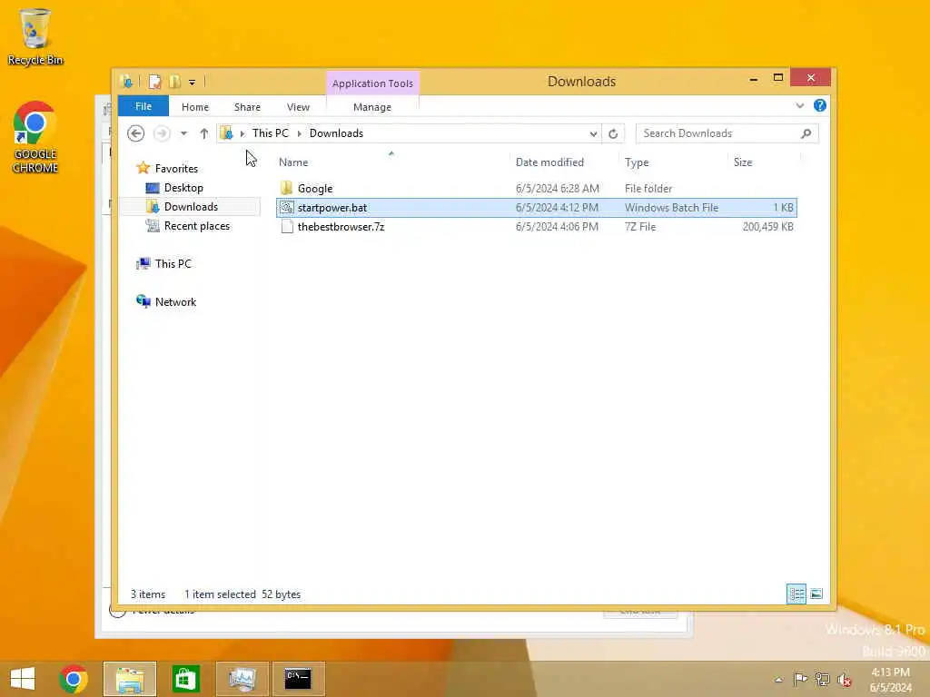Open the File ribbon tab
930x697 pixels.
tap(143, 107)
